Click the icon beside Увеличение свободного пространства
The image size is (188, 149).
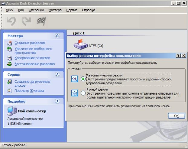[9, 49]
